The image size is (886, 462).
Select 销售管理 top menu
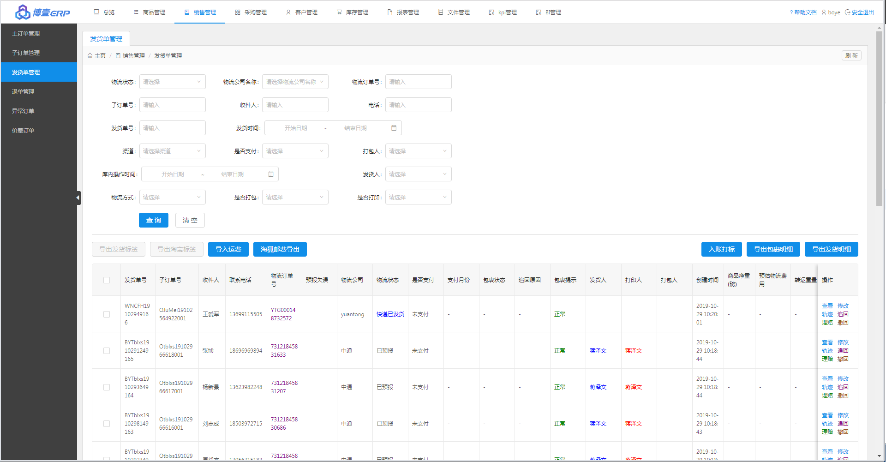(x=200, y=12)
